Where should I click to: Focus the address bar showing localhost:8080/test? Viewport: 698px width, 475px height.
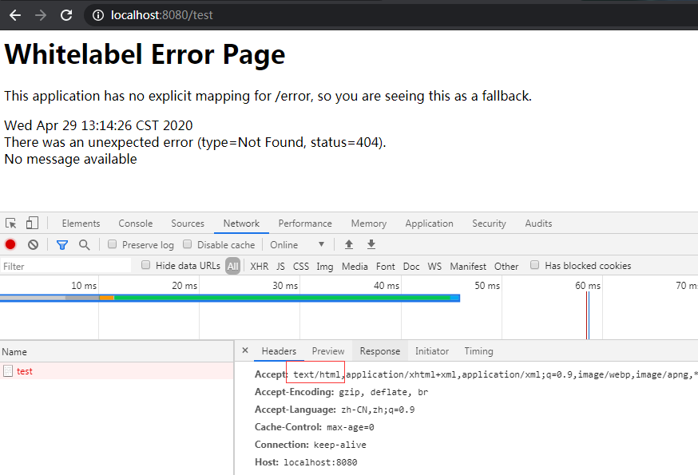[x=392, y=15]
